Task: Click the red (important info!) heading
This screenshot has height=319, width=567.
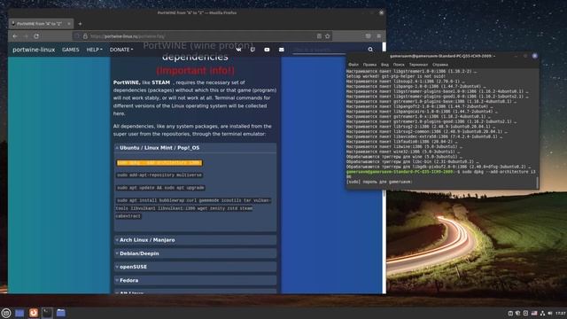Action: 195,70
